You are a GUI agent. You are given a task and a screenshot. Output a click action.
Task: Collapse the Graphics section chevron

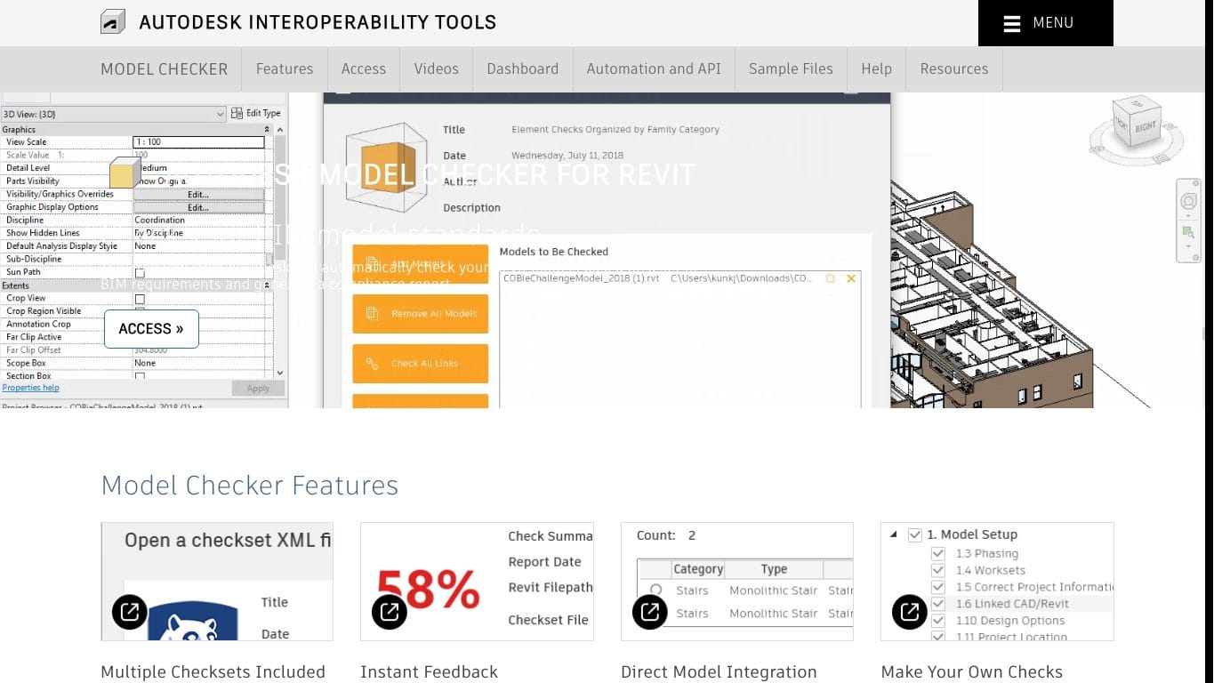pos(269,130)
